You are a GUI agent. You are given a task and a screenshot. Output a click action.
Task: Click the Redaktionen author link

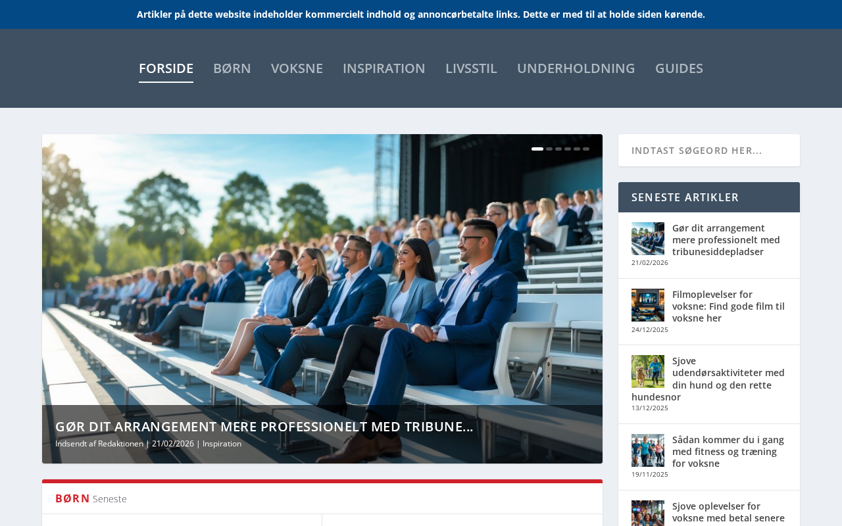(120, 444)
